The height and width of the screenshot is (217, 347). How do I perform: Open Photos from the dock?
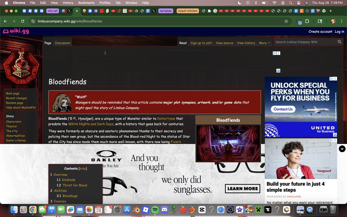click(89, 209)
